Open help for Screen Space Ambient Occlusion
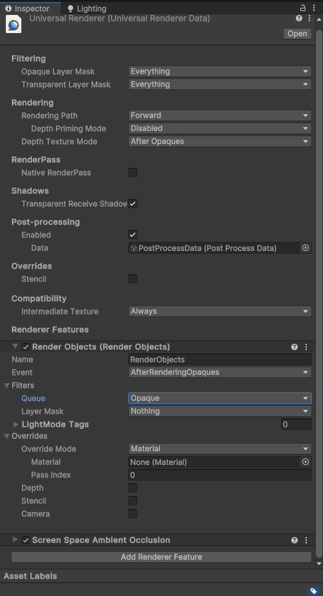Screen dimensions: 323x596 (295, 540)
